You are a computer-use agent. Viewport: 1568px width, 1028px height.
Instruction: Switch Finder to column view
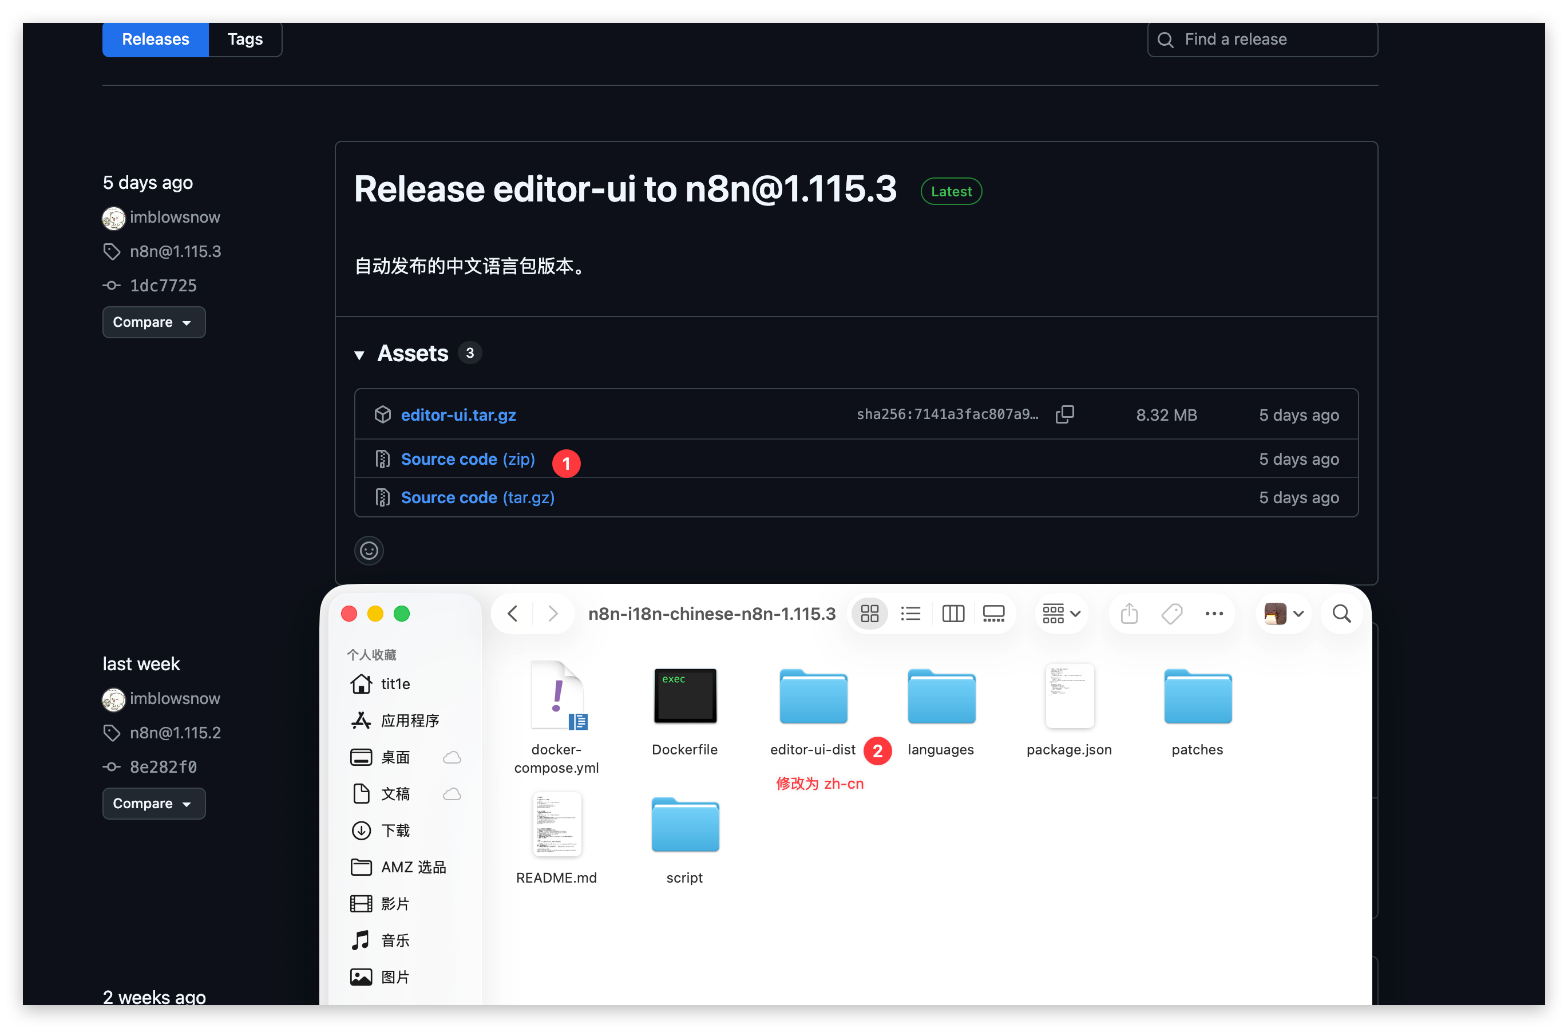pos(953,614)
